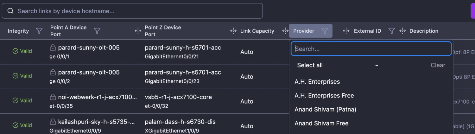Click the ge 0/0/1 port label

click(59, 57)
